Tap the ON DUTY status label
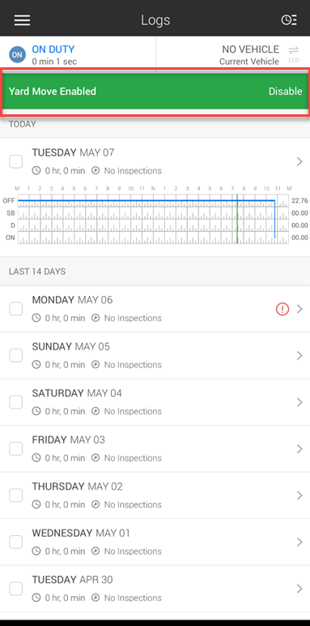The image size is (310, 626). [53, 49]
